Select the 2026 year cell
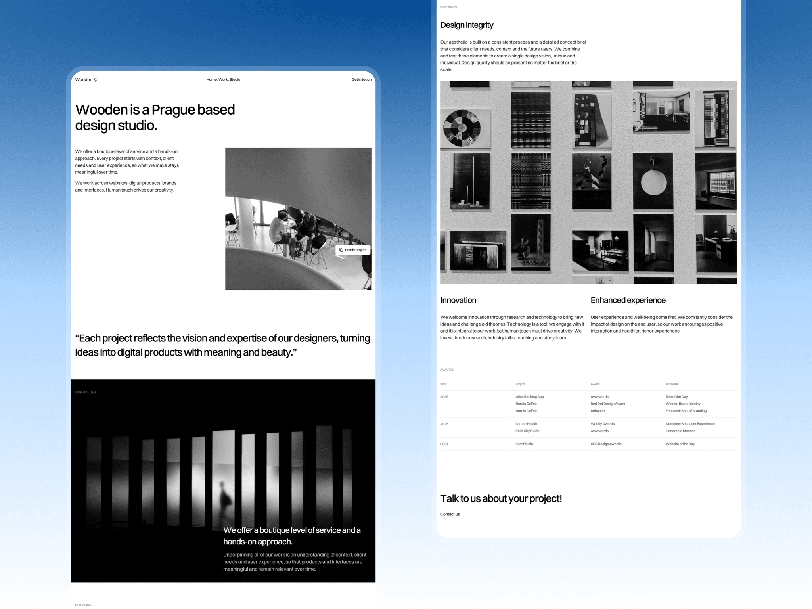Screen dimensions: 812x609 click(444, 397)
